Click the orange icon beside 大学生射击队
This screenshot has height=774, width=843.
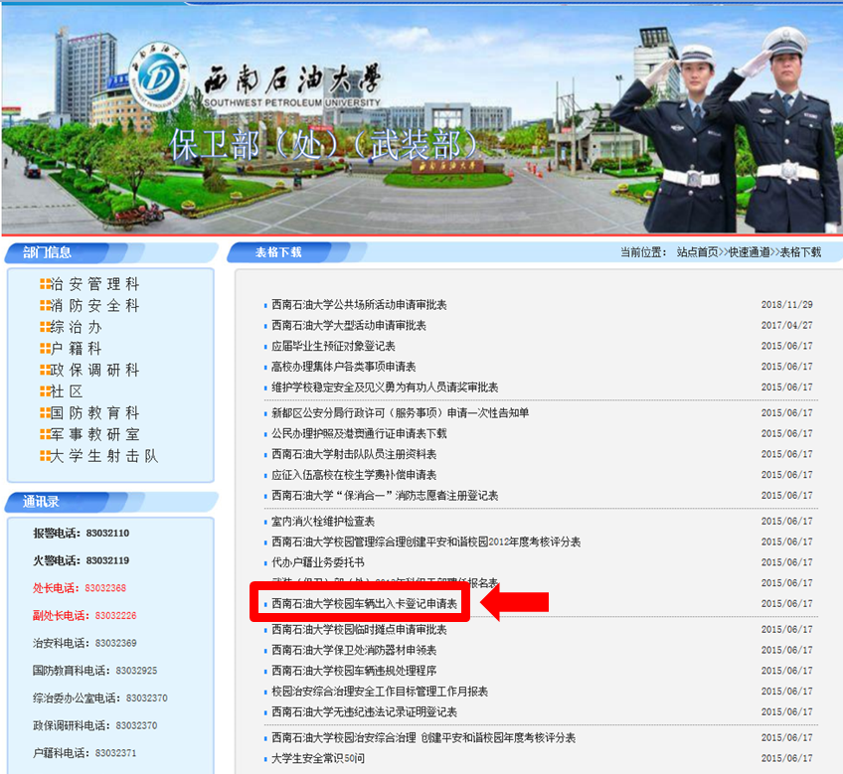click(x=46, y=456)
